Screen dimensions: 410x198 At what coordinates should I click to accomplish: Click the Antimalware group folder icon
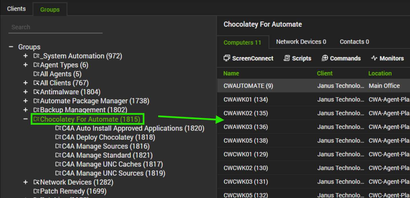point(37,92)
